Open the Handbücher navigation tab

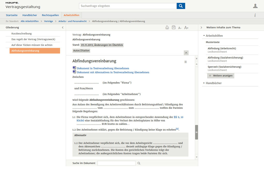click(30, 15)
